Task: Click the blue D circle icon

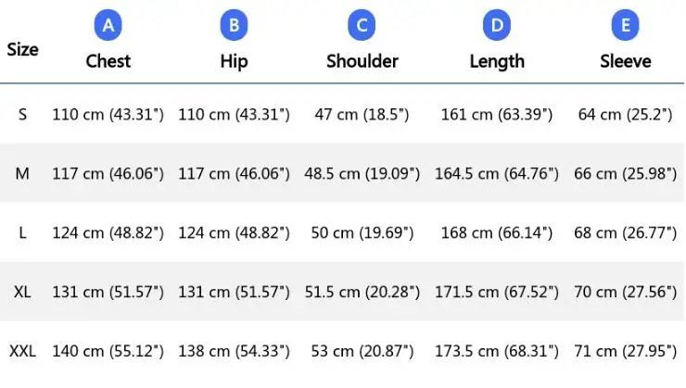Action: [x=497, y=25]
